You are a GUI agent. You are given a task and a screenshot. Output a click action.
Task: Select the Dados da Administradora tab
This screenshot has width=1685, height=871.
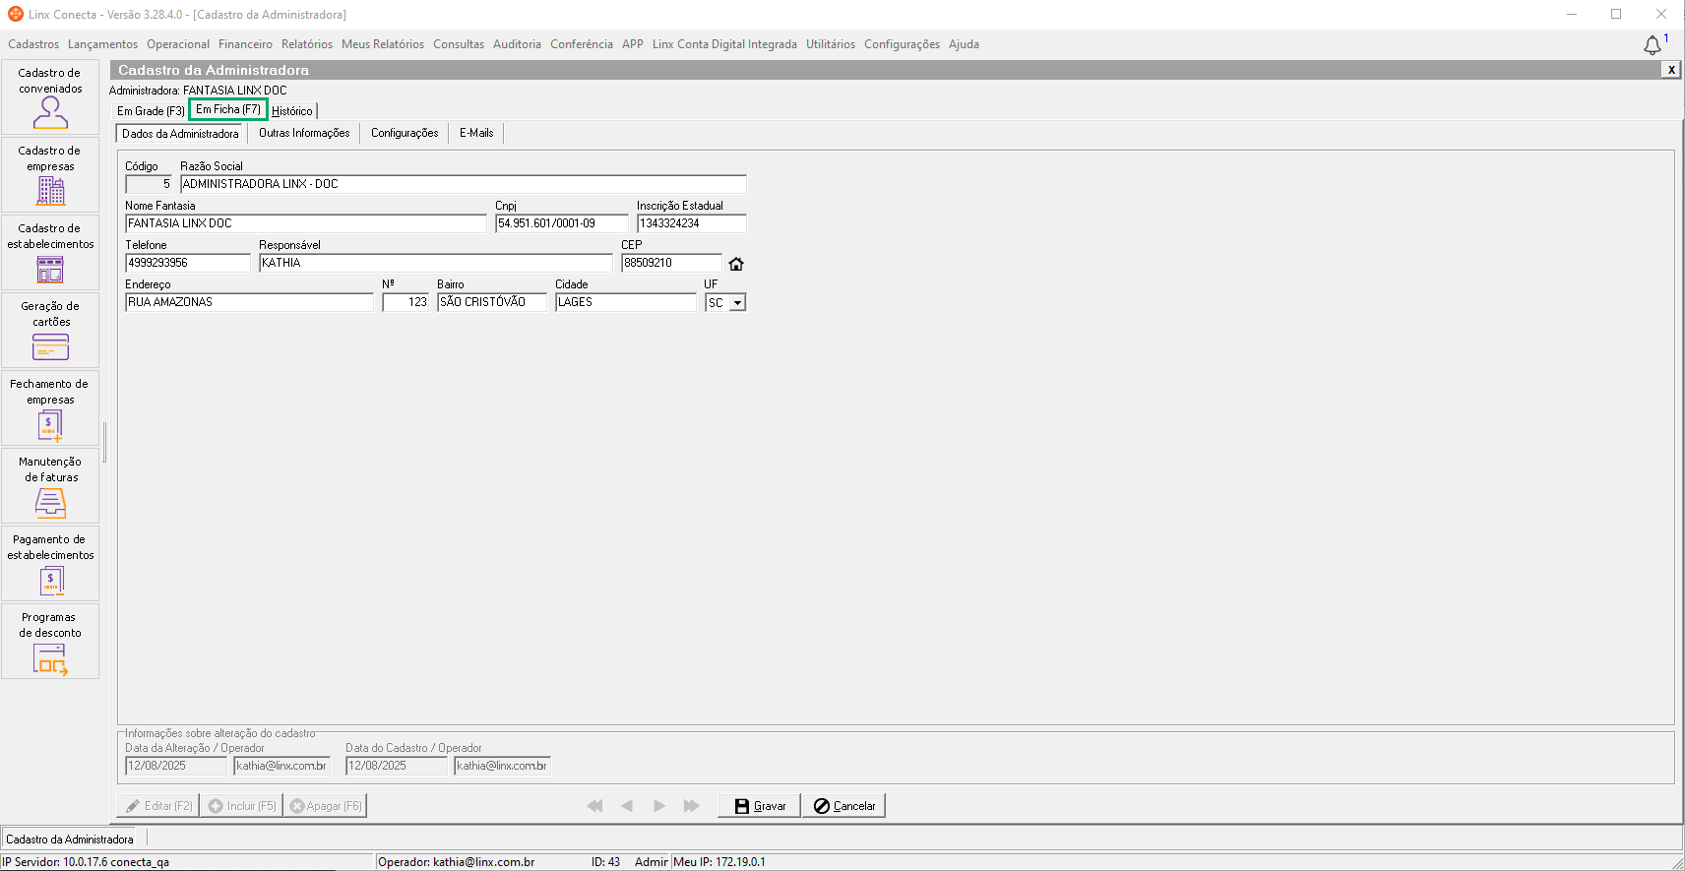point(180,134)
